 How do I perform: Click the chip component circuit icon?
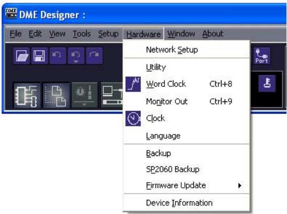point(27,95)
